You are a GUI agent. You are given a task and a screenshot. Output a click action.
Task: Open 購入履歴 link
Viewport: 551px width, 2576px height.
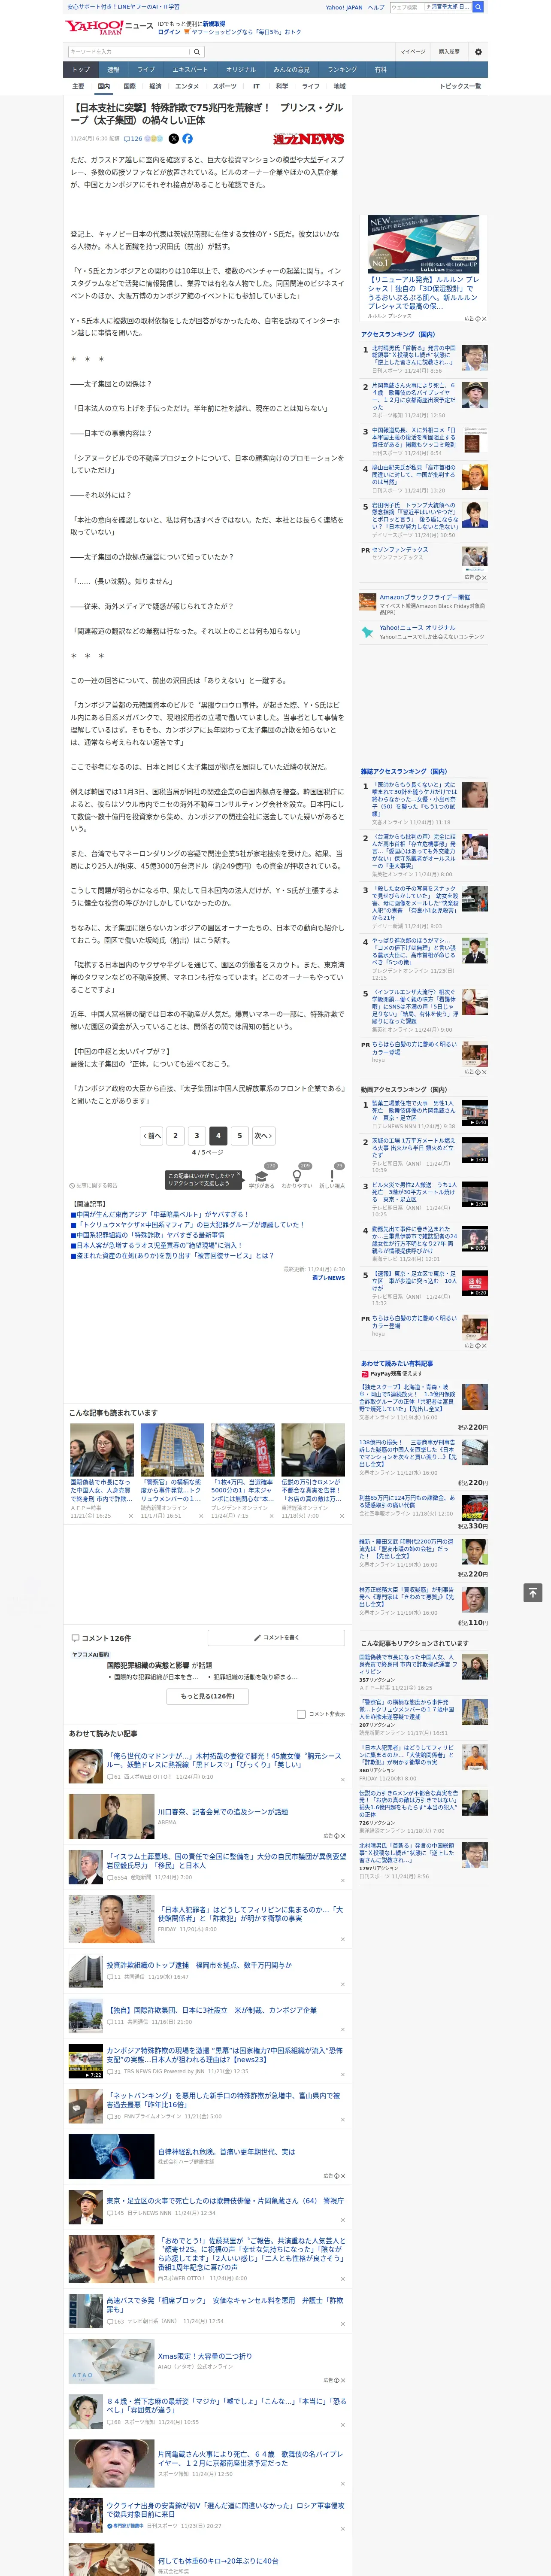click(449, 52)
